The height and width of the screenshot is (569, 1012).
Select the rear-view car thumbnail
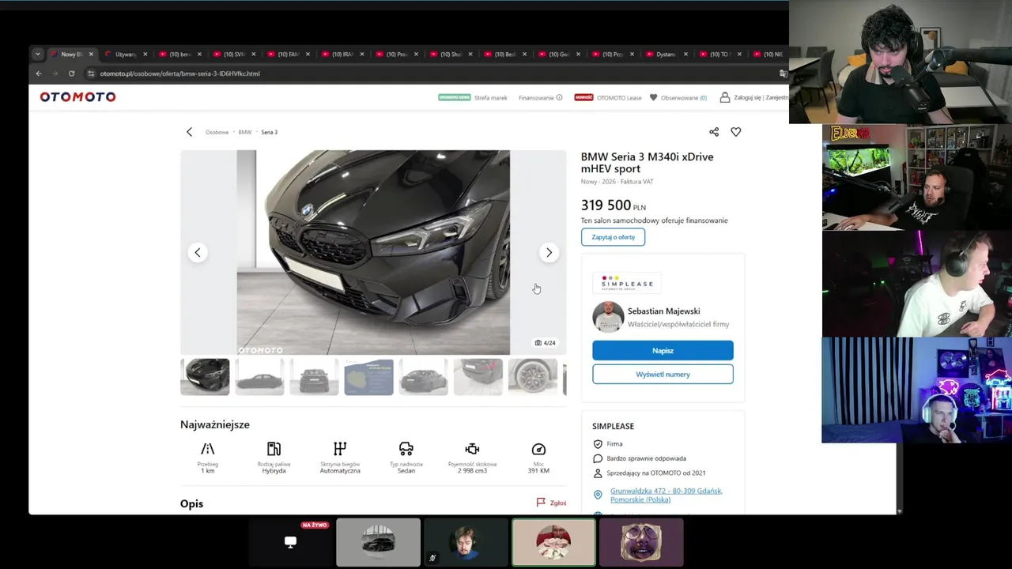point(314,377)
